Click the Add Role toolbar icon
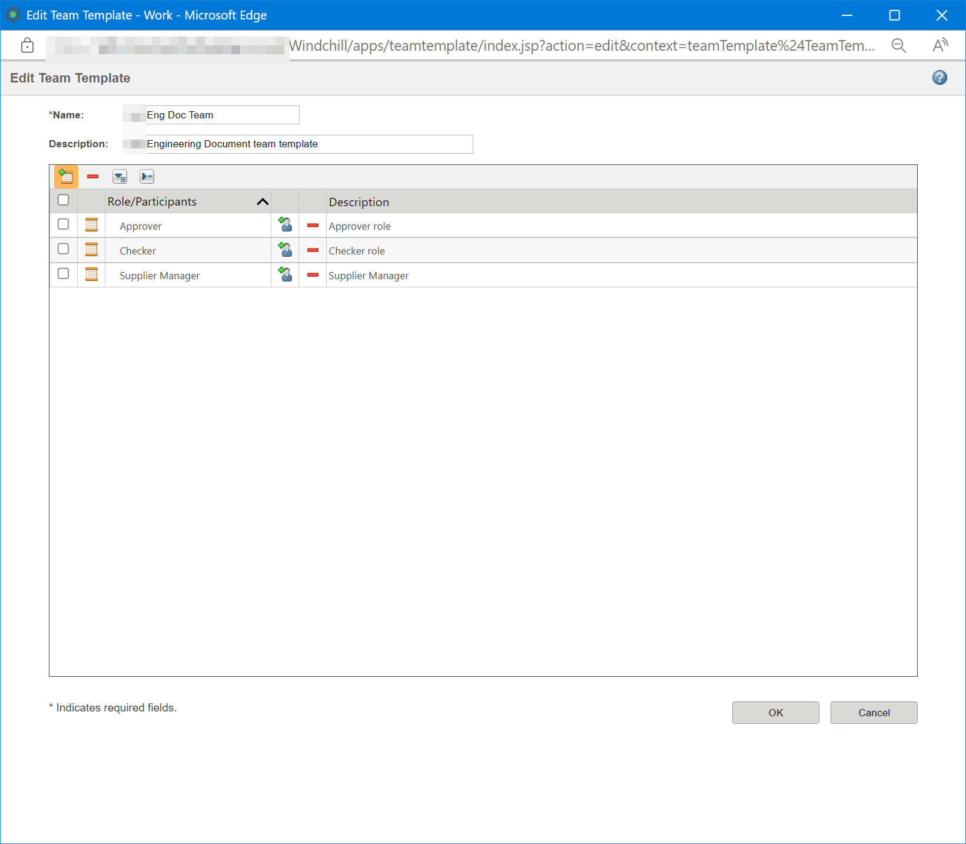 (x=65, y=176)
